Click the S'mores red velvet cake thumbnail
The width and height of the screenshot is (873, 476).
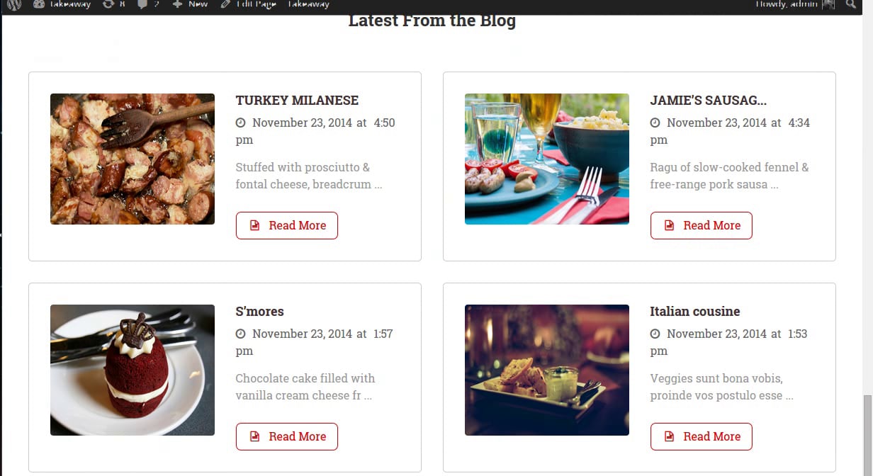pos(133,370)
